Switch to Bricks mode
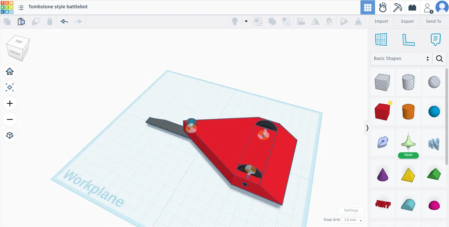Image resolution: width=449 pixels, height=227 pixels. [x=412, y=7]
